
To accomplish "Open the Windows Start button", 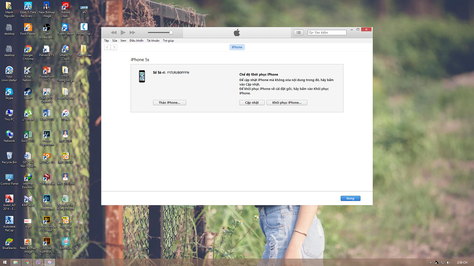I will point(5,263).
